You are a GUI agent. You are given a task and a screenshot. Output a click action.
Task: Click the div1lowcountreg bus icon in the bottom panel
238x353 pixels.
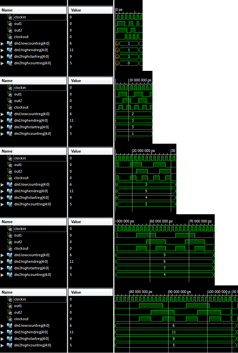pyautogui.click(x=10, y=325)
